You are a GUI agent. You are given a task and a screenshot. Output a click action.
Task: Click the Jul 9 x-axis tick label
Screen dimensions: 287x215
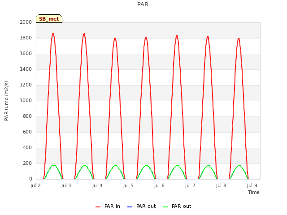click(x=252, y=185)
